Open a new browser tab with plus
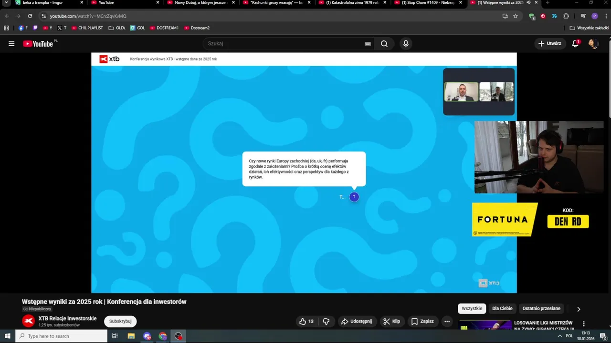Image resolution: width=611 pixels, height=343 pixels. pos(548,2)
